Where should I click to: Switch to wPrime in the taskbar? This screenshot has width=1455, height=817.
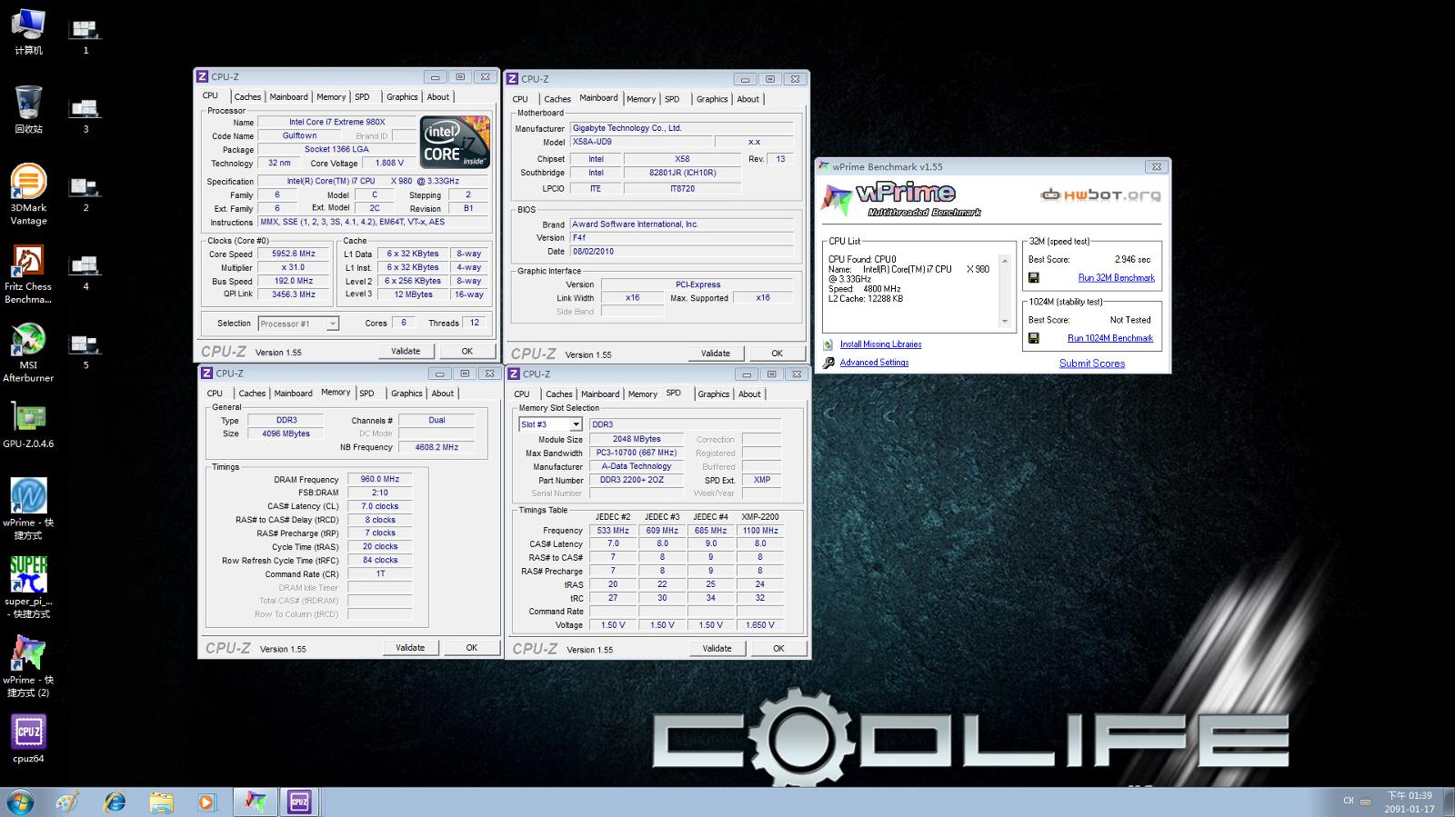(254, 802)
